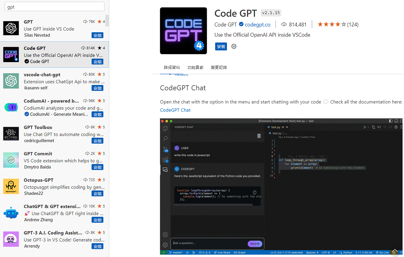Clear the chat using the trash icon

pos(259,136)
